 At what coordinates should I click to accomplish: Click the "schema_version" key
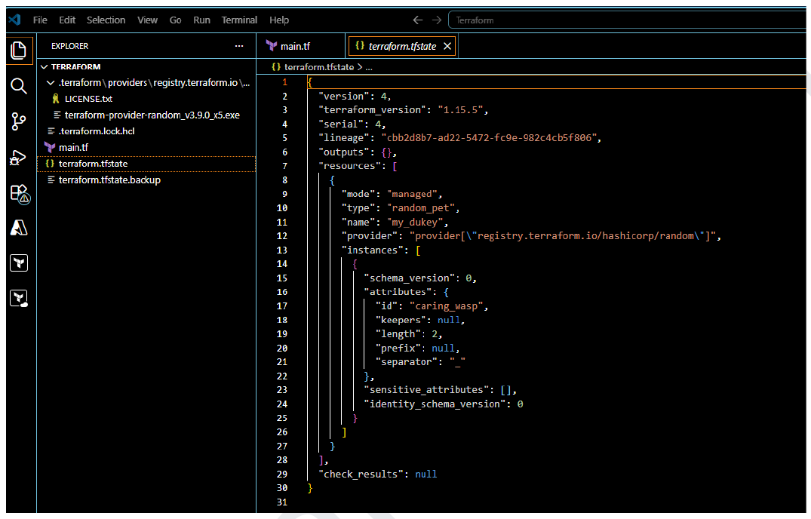pyautogui.click(x=409, y=278)
